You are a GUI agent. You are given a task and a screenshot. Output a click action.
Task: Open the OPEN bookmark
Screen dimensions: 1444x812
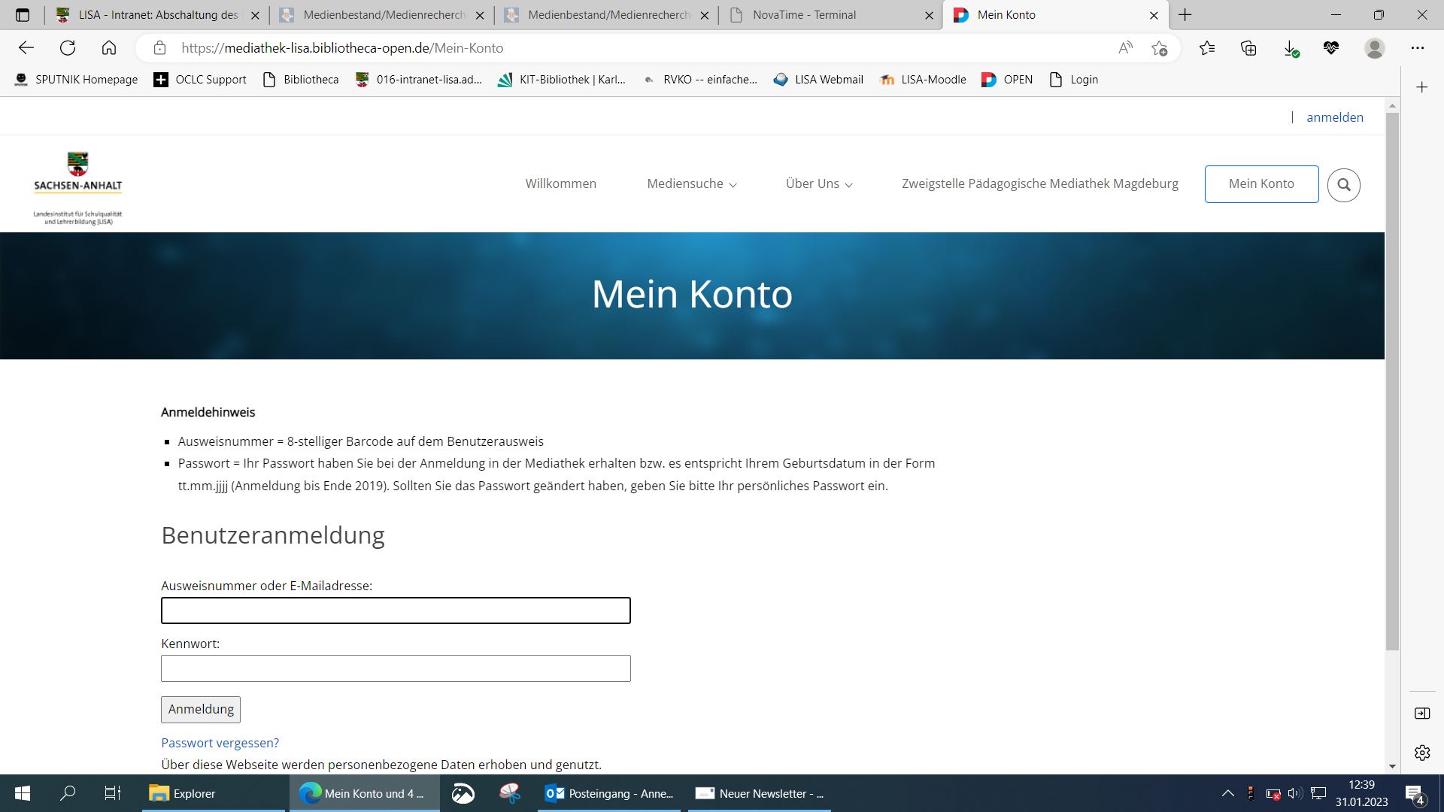coord(1007,80)
